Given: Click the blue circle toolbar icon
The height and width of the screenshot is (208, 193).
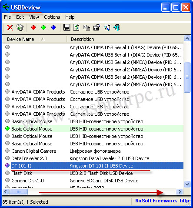Looking at the screenshot, I should [x=53, y=27].
